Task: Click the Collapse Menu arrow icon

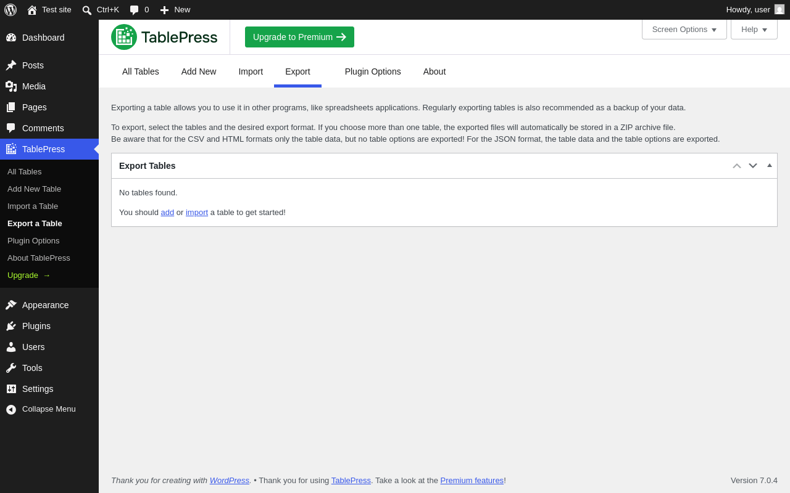Action: coord(11,409)
